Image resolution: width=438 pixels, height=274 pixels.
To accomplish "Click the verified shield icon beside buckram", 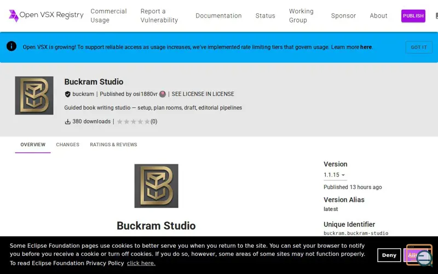I will (x=67, y=94).
